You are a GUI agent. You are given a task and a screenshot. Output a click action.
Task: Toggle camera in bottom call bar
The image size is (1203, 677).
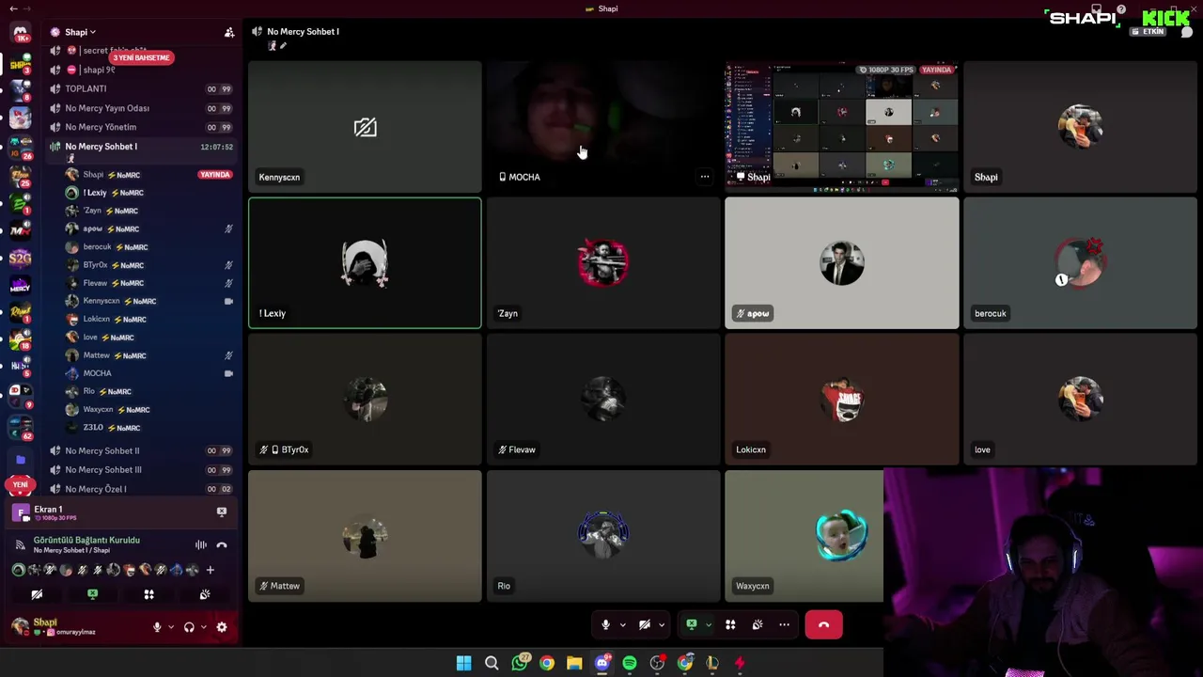click(x=645, y=624)
